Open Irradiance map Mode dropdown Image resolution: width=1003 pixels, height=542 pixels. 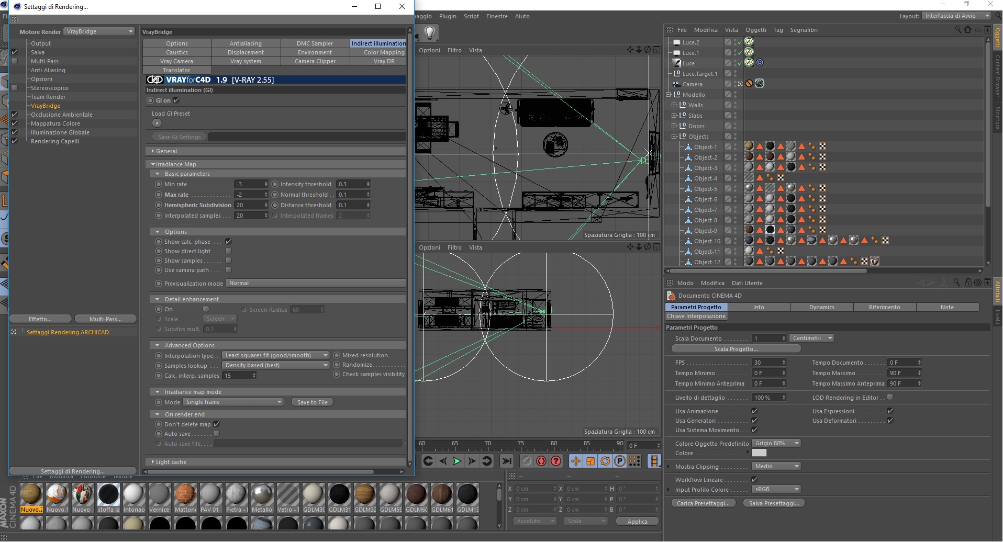tap(233, 402)
